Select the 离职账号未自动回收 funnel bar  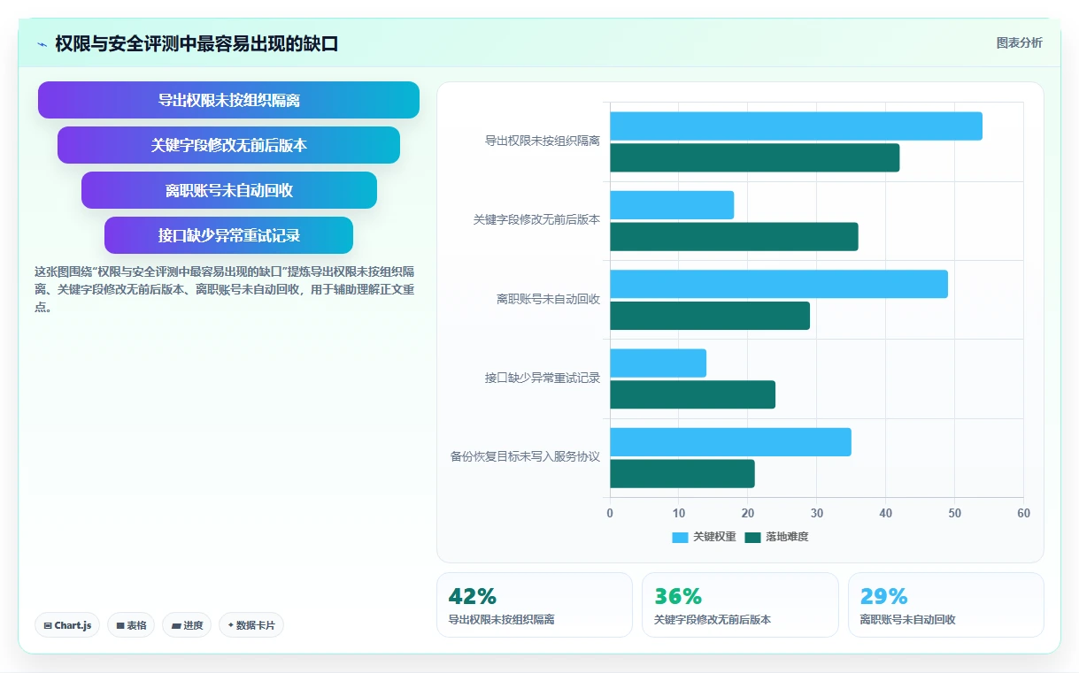[x=228, y=190]
